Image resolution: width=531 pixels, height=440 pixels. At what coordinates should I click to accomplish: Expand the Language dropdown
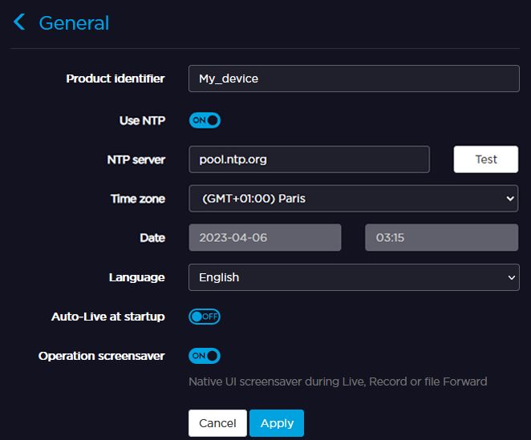click(354, 277)
